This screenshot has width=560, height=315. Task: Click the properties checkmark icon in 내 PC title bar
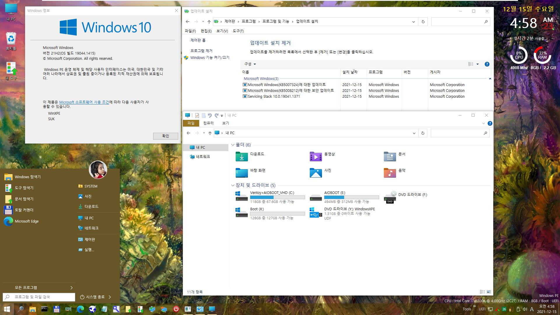coord(197,116)
